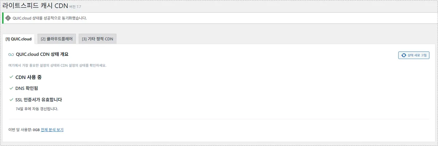Select the [3] 기타 정적 CDN tab
Screen dimensions: 438x146
point(97,39)
